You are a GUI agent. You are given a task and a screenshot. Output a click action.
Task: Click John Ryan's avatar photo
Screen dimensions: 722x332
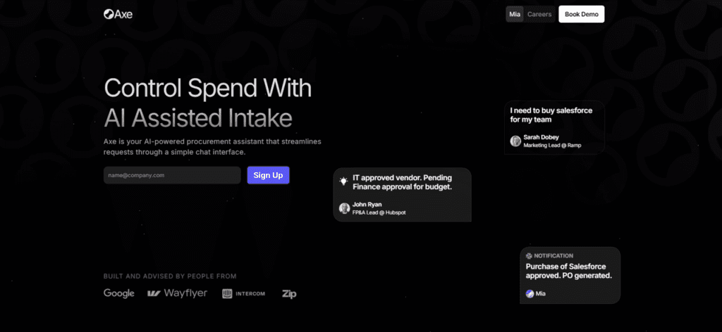pos(344,208)
